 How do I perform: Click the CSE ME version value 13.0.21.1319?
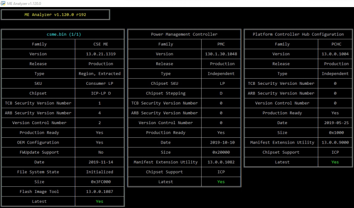pyautogui.click(x=101, y=54)
